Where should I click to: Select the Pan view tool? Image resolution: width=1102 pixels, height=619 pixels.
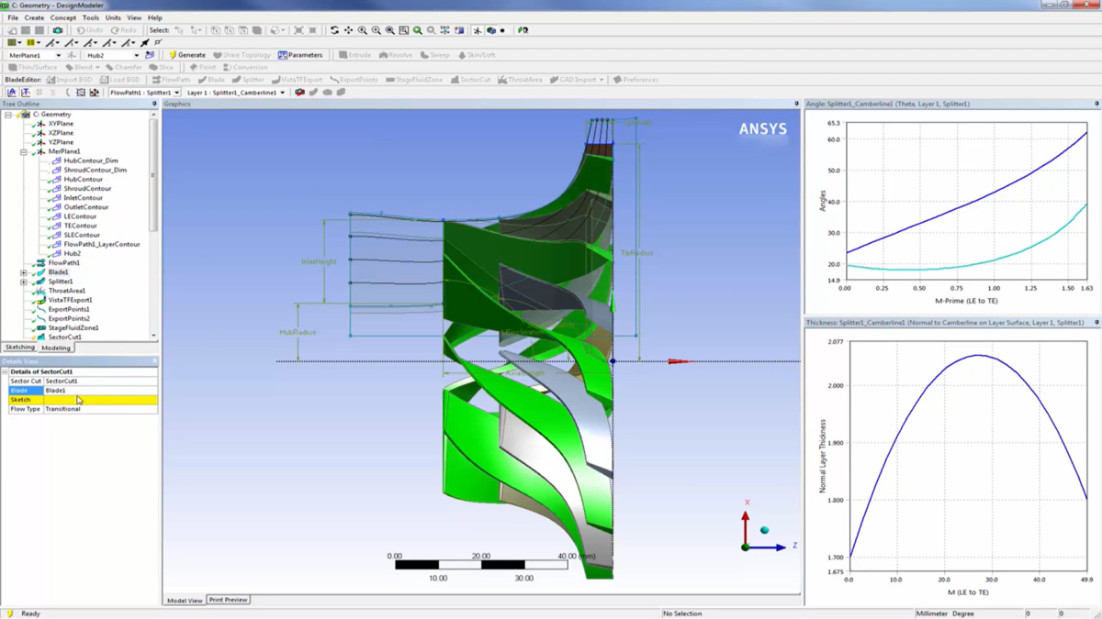(x=348, y=30)
